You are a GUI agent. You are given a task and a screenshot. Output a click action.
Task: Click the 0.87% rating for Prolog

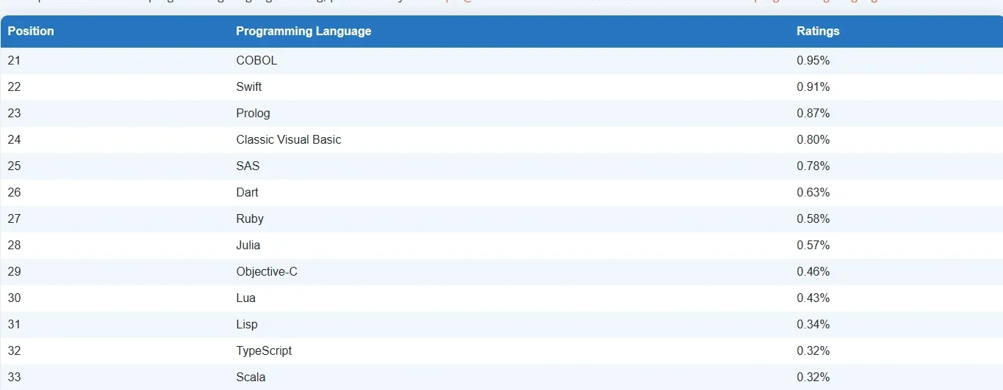(x=813, y=114)
